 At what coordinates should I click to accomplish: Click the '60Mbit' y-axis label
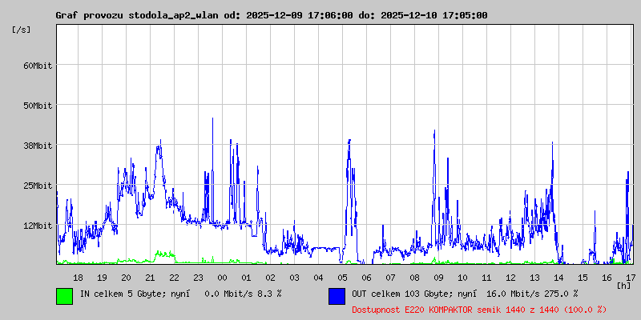[38, 66]
